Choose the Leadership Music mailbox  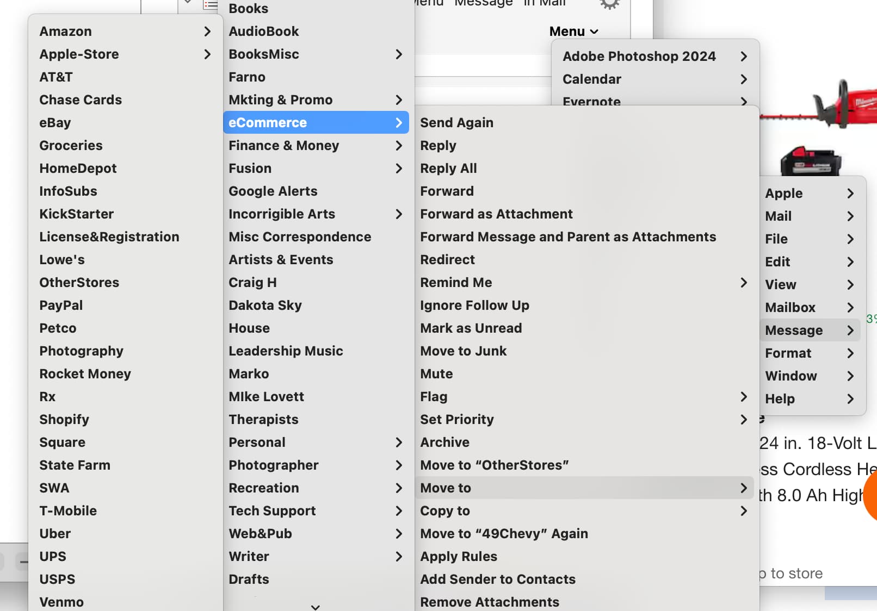pos(316,351)
